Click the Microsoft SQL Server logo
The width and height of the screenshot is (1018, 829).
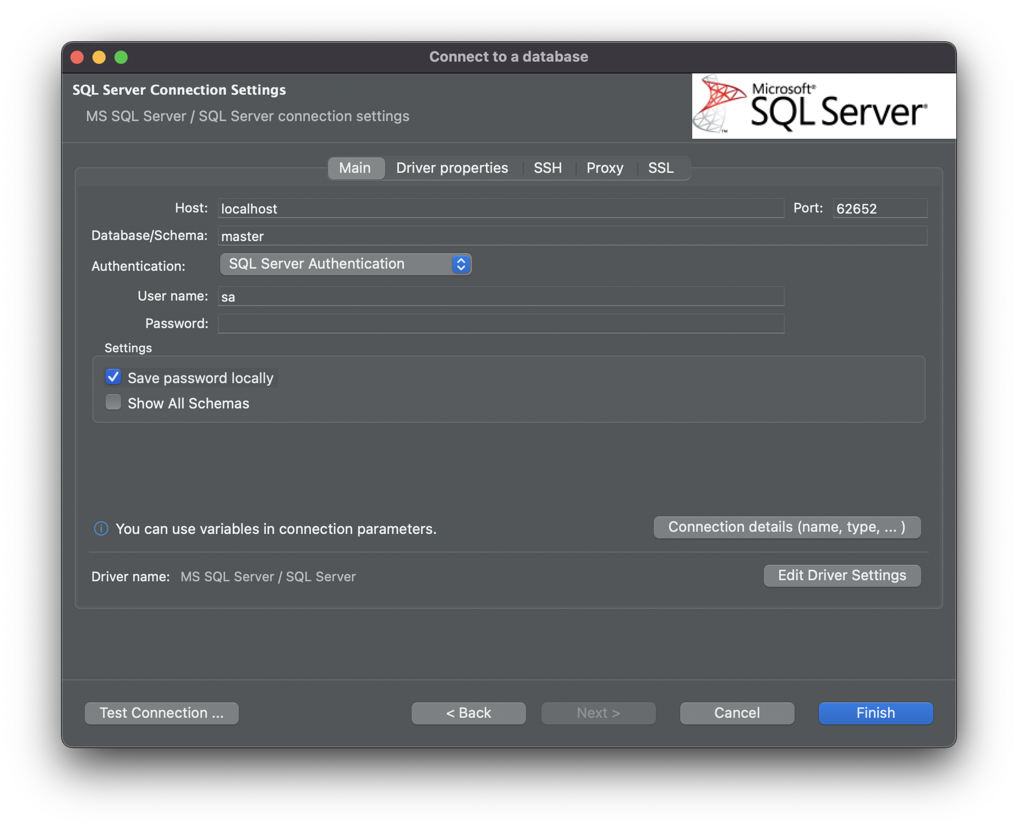pyautogui.click(x=823, y=106)
